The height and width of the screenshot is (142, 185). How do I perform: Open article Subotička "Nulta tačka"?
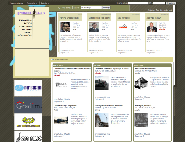pos(146,69)
